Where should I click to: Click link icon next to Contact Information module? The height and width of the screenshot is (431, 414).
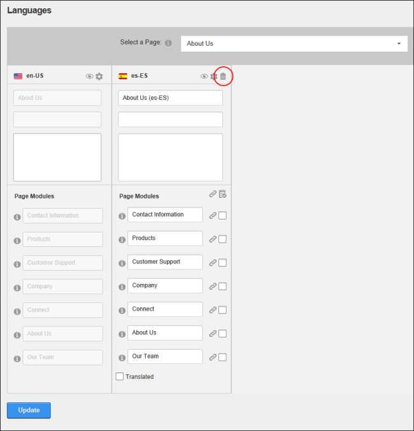(x=213, y=215)
